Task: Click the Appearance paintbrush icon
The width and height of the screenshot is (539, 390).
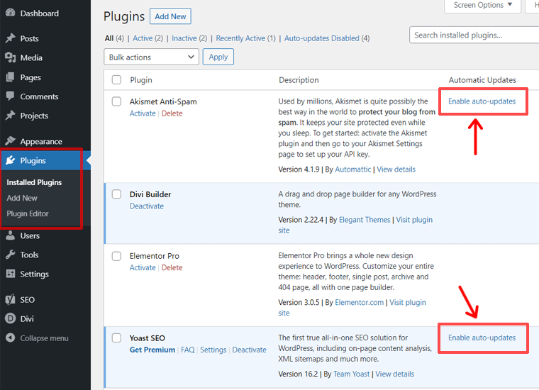Action: click(10, 141)
